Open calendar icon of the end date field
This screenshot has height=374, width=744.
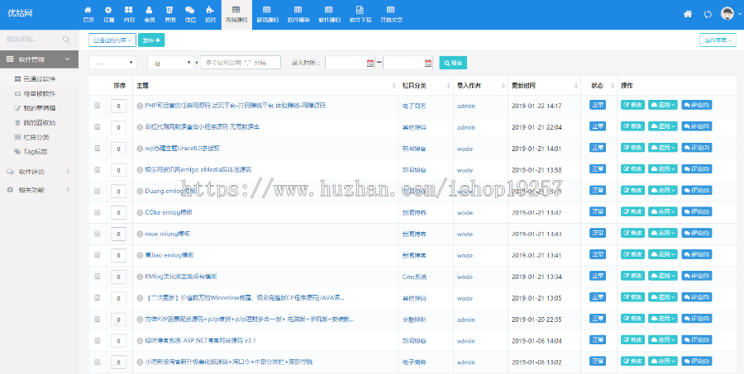tap(428, 63)
